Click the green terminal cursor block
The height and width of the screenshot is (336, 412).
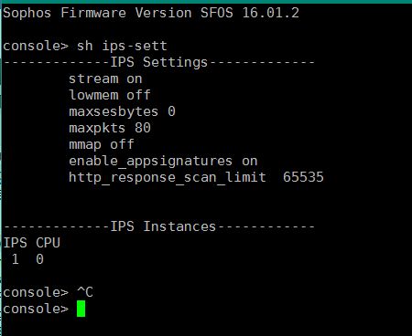81,309
